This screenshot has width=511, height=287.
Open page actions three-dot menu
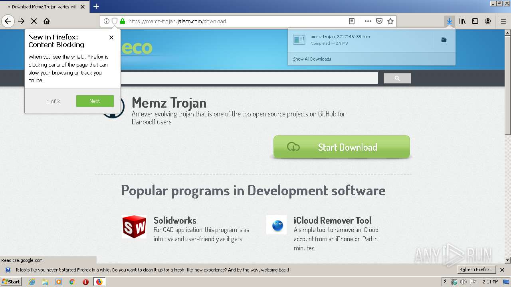(x=368, y=21)
